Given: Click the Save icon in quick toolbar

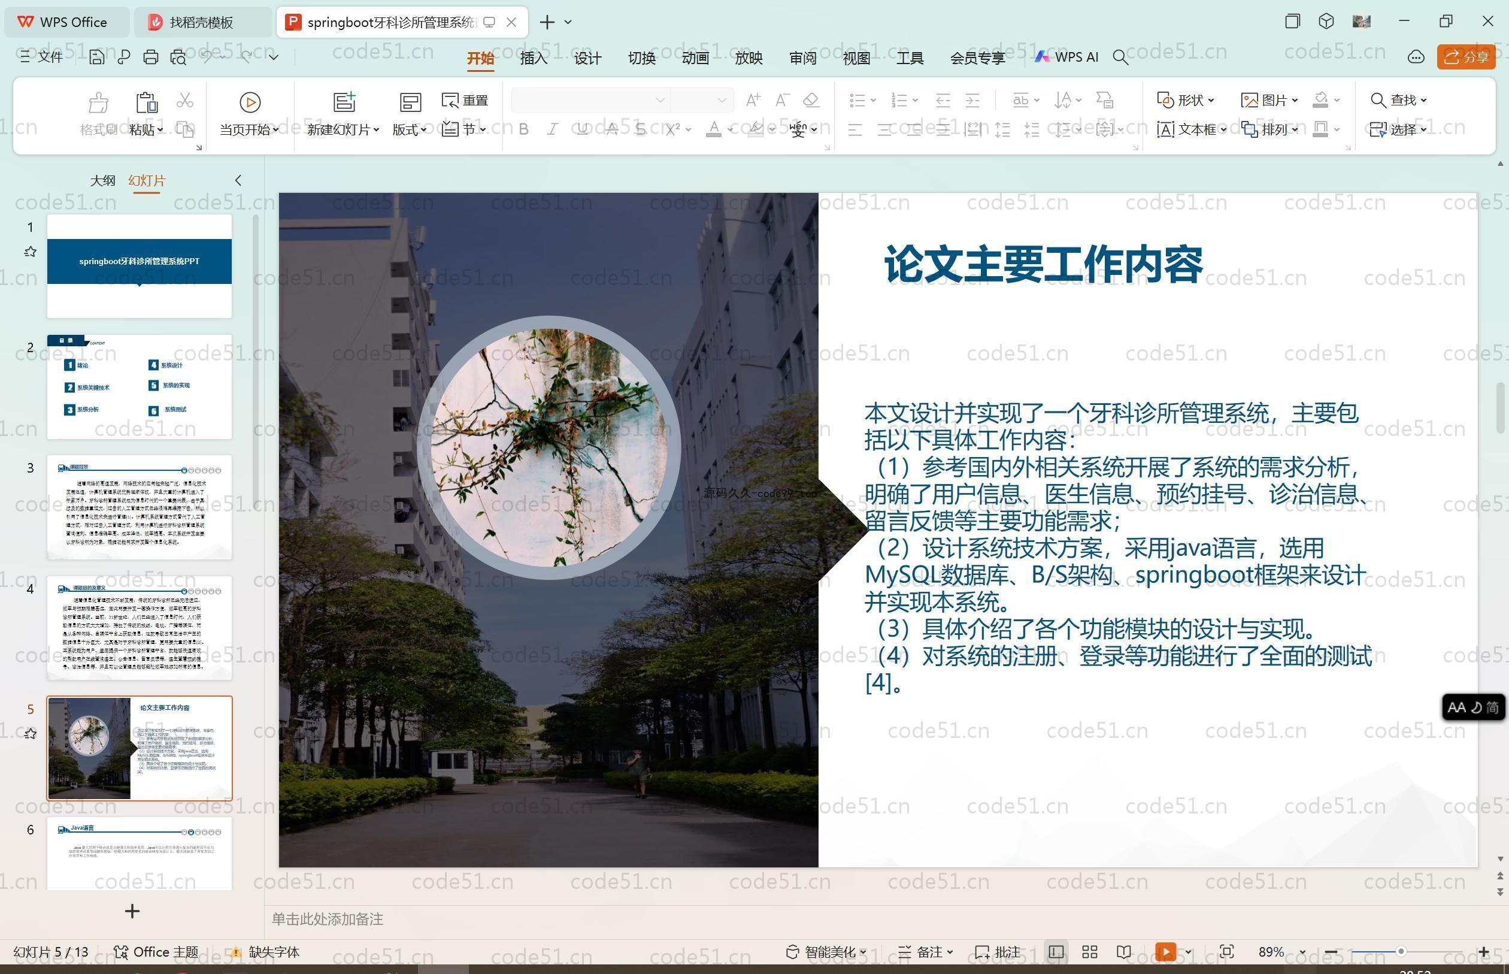Looking at the screenshot, I should pos(97,58).
